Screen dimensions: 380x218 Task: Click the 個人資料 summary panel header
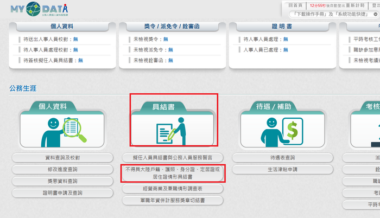[62, 27]
